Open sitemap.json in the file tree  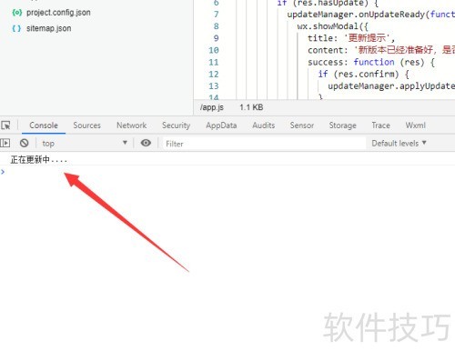(48, 28)
